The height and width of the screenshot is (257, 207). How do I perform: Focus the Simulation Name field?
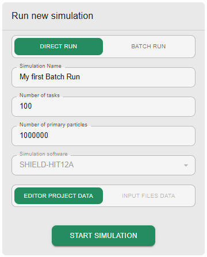click(x=103, y=77)
